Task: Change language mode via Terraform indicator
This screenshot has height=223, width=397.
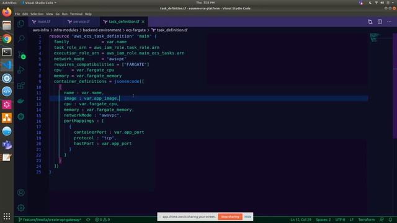Action: click(x=367, y=220)
